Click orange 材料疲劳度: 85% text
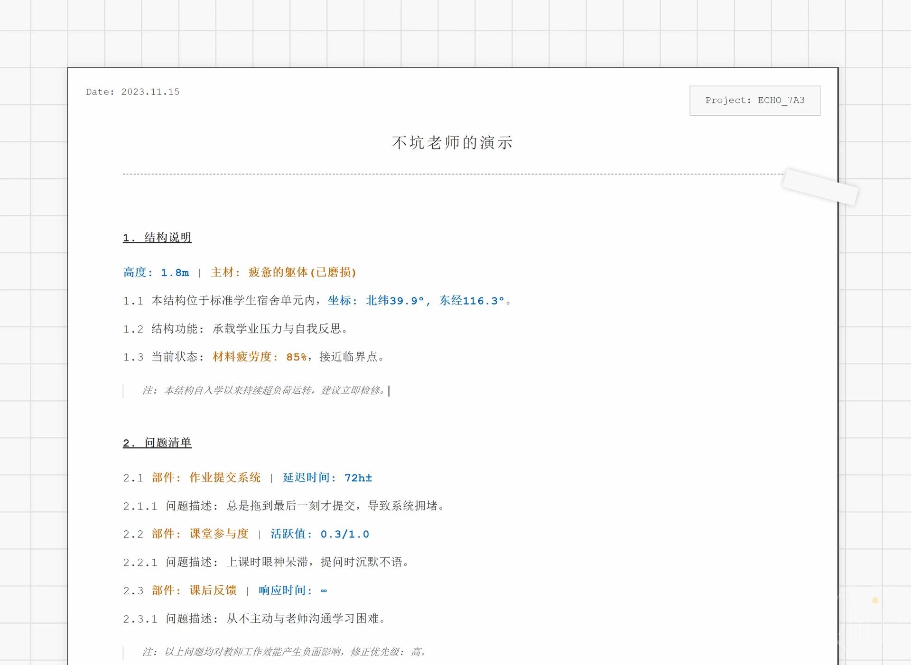 coord(260,357)
